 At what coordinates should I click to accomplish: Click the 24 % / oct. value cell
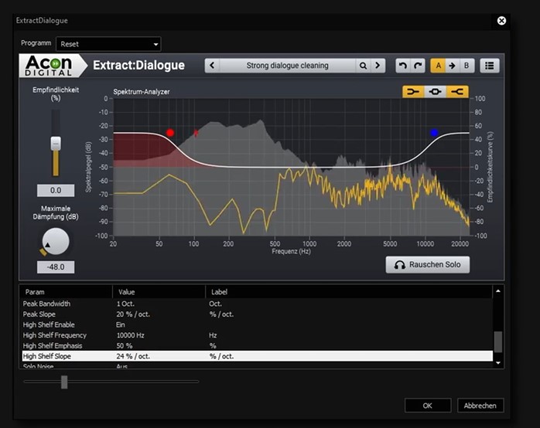[x=133, y=356]
